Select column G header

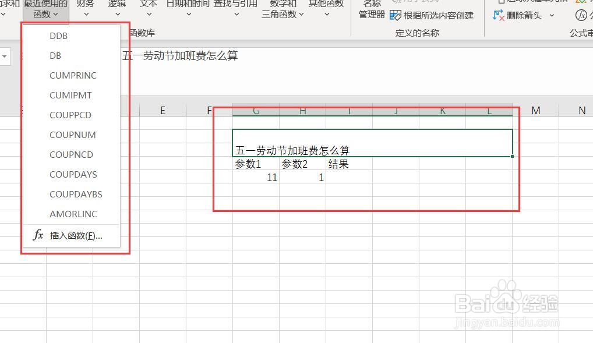click(256, 111)
